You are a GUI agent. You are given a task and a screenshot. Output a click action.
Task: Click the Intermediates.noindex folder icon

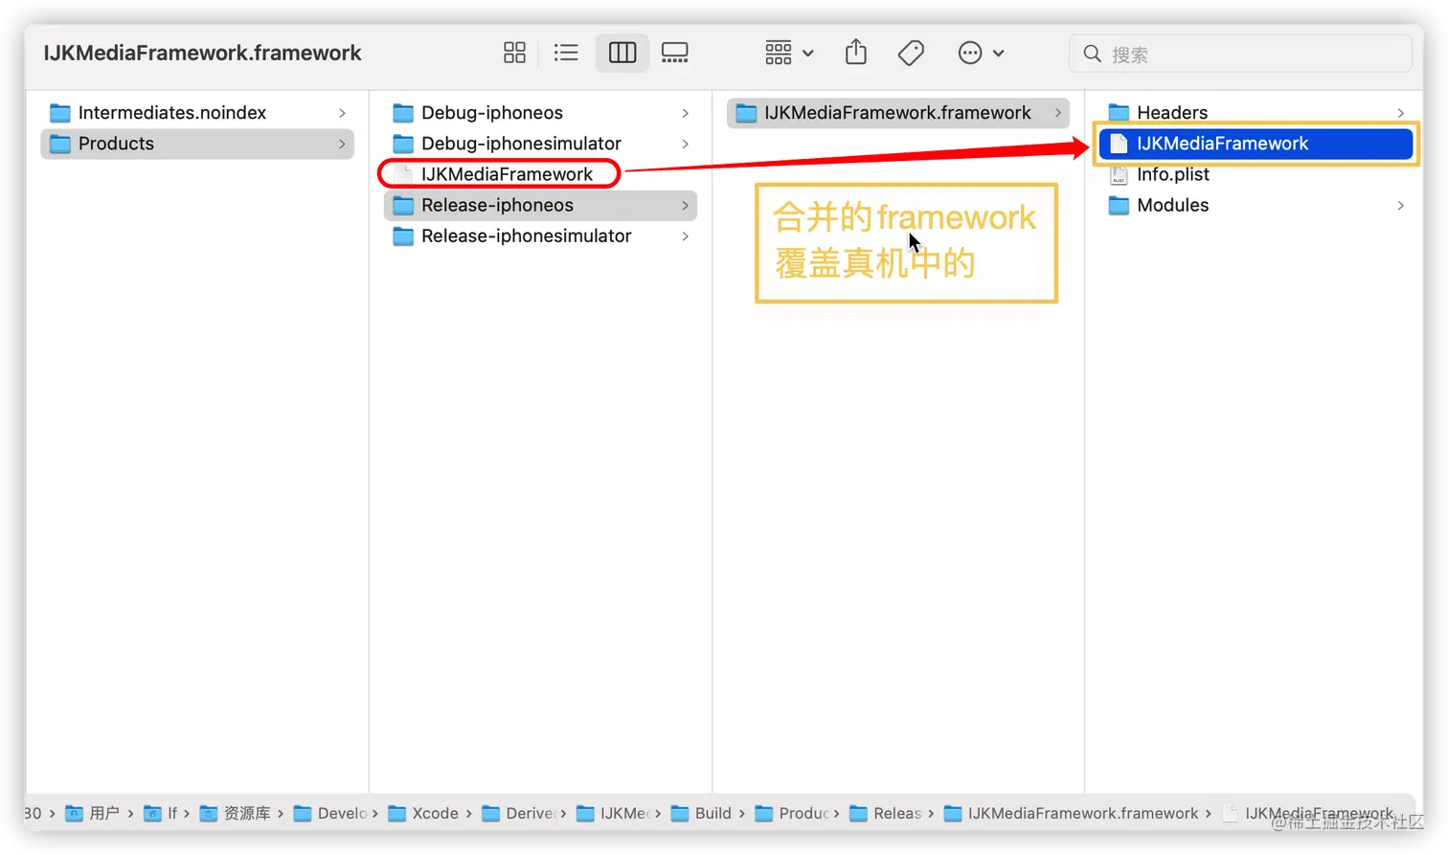(60, 113)
